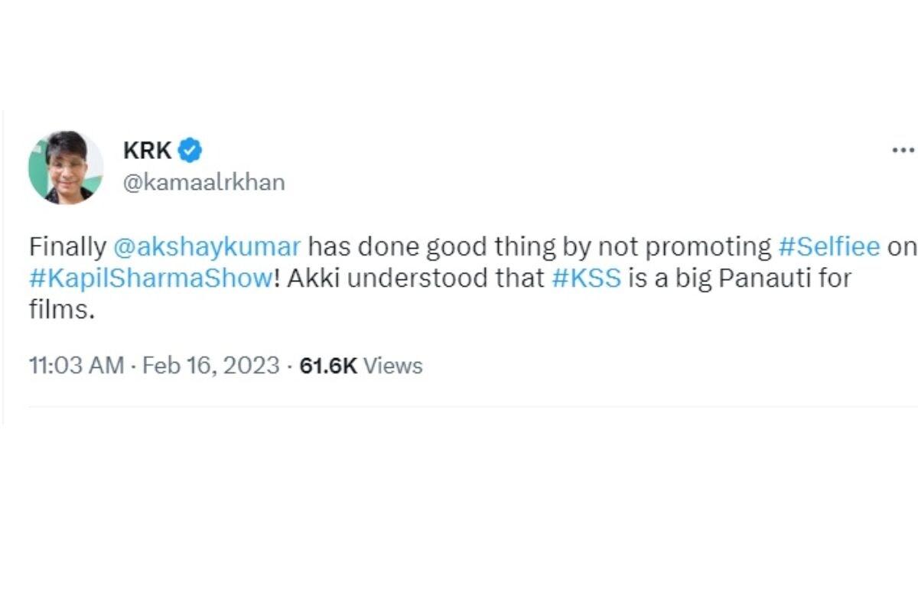Open the #KapilSharmaShow hashtag
Viewport: 918px width, 612px height.
point(150,278)
